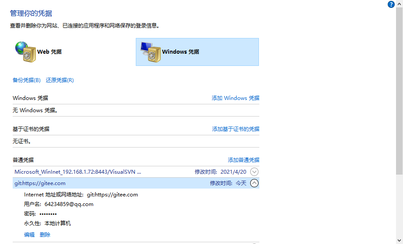Click the 基于证书的凭据 section header
The height and width of the screenshot is (244, 403).
(31, 129)
